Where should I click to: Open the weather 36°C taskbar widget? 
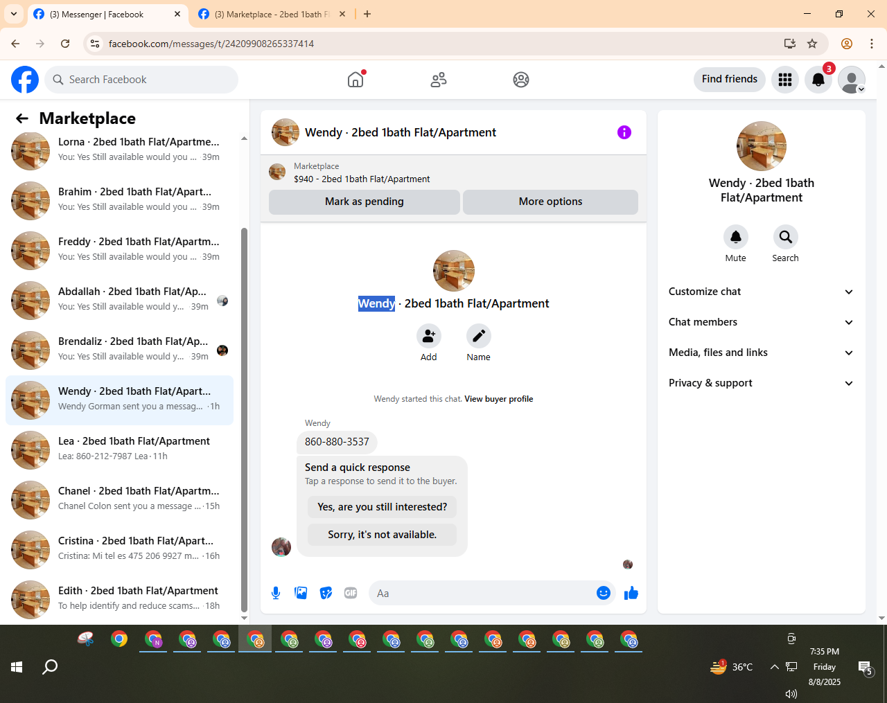(731, 667)
